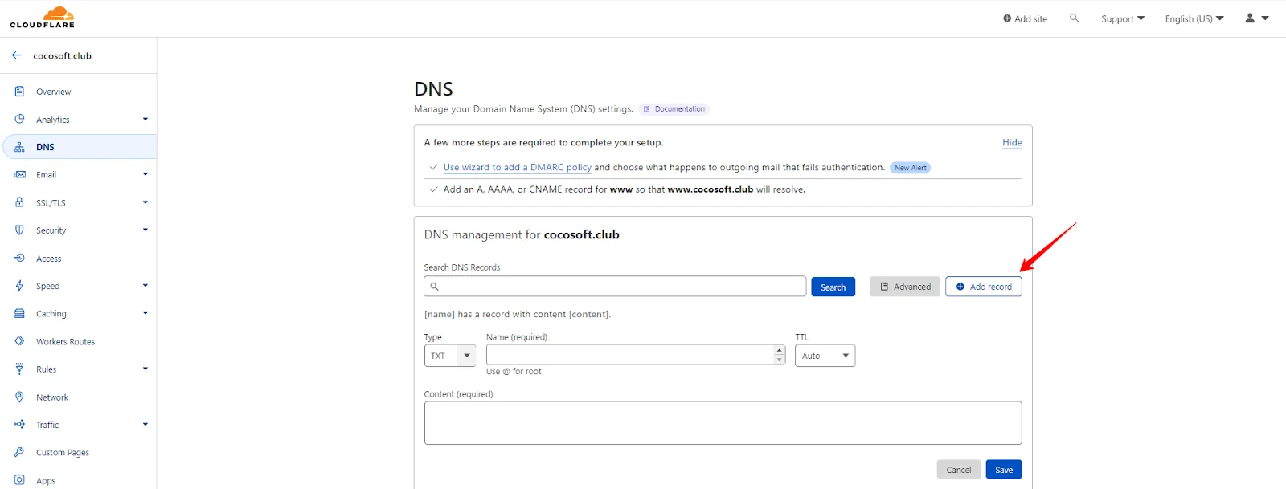Click the search magnifier in top bar
Screen dimensions: 1286x489
pos(1074,18)
